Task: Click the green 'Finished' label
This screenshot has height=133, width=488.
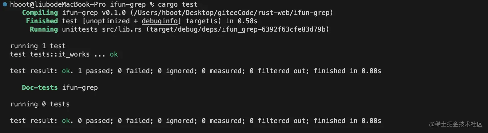Action: pos(42,21)
